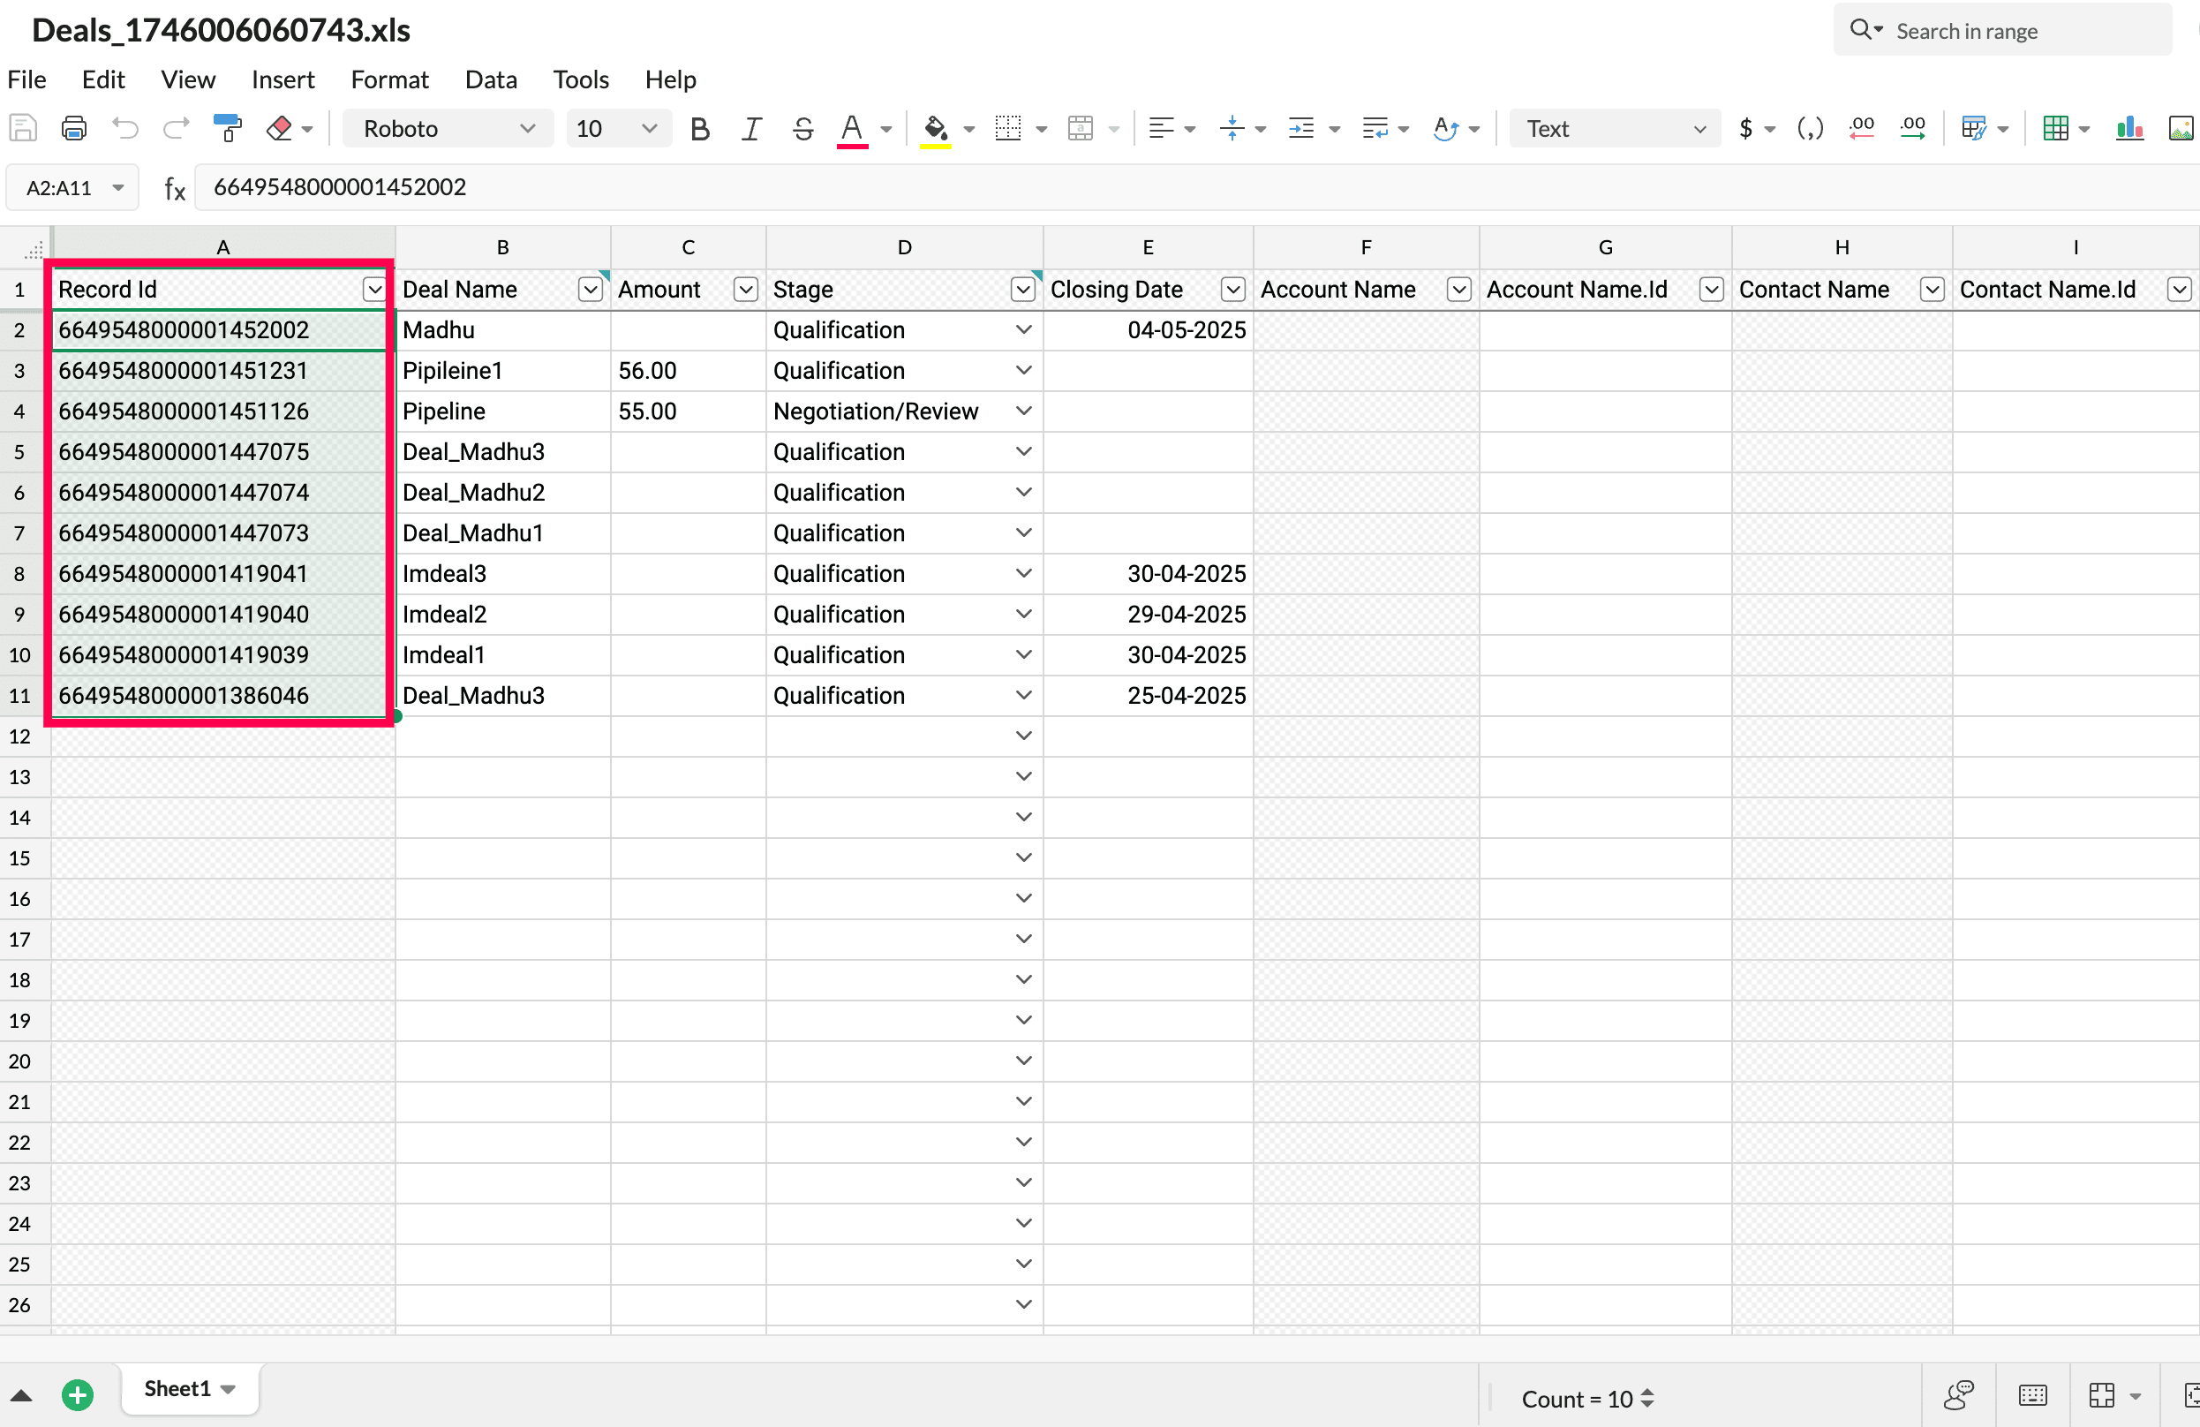Open the Text number format dropdown
The height and width of the screenshot is (1427, 2200).
(x=1614, y=129)
